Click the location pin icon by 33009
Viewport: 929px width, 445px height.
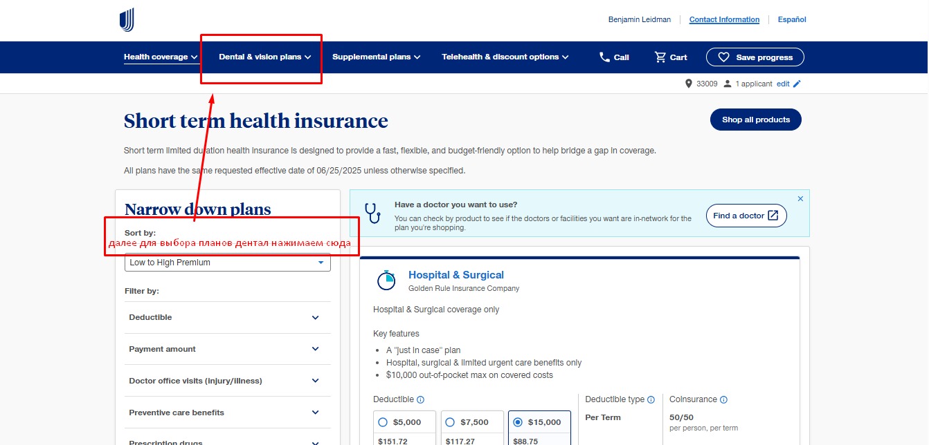click(x=688, y=84)
